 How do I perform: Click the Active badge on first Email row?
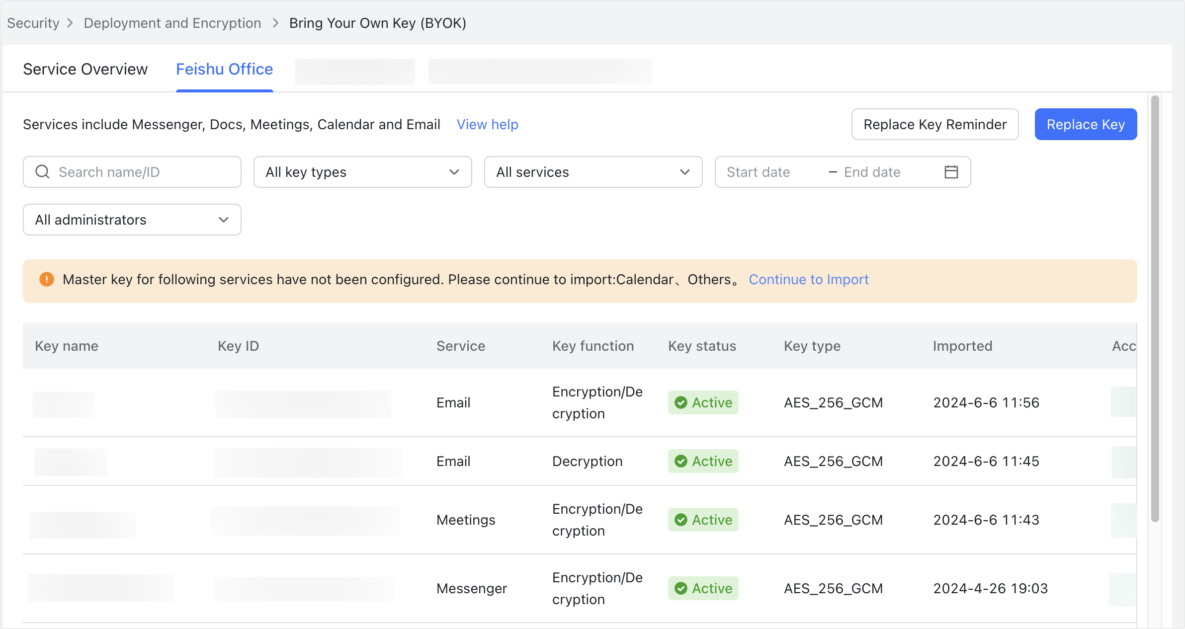pos(703,402)
